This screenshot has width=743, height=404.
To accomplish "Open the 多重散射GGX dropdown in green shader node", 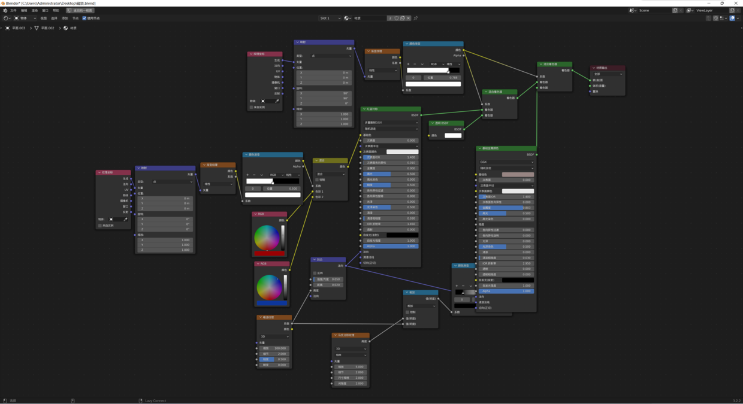I will pos(391,123).
